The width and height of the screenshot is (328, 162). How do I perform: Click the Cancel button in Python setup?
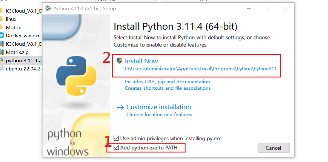(x=274, y=148)
